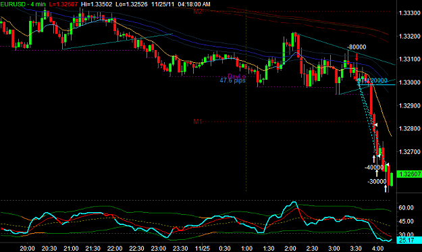
Task: Click the L=1.32607 last price readout
Action: pyautogui.click(x=63, y=4)
